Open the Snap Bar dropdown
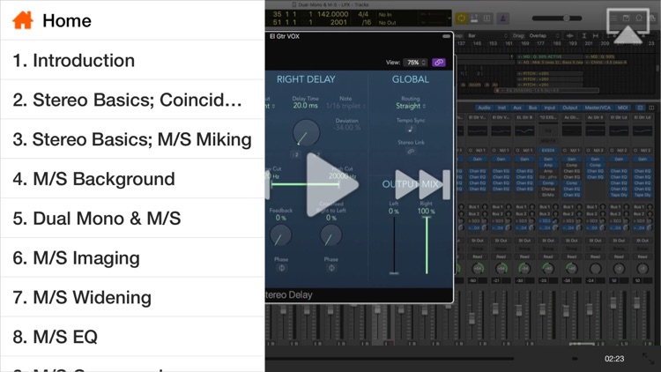The width and height of the screenshot is (661, 372). coord(487,36)
